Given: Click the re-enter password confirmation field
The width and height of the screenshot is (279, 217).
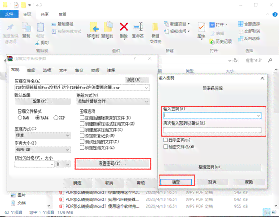Looking at the screenshot, I should [x=213, y=130].
